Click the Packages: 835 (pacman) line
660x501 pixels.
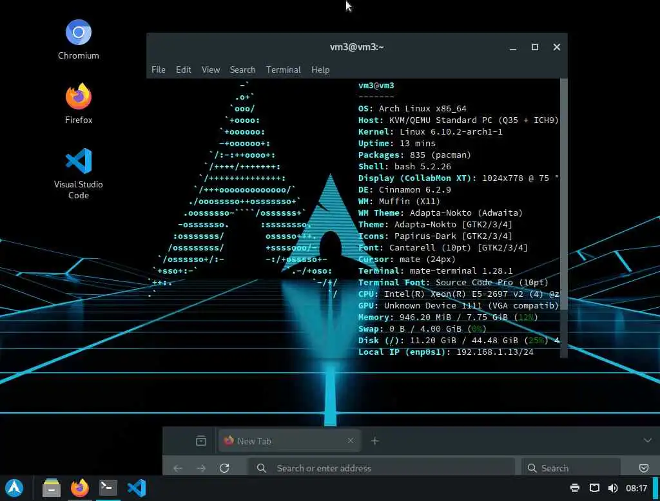[414, 155]
